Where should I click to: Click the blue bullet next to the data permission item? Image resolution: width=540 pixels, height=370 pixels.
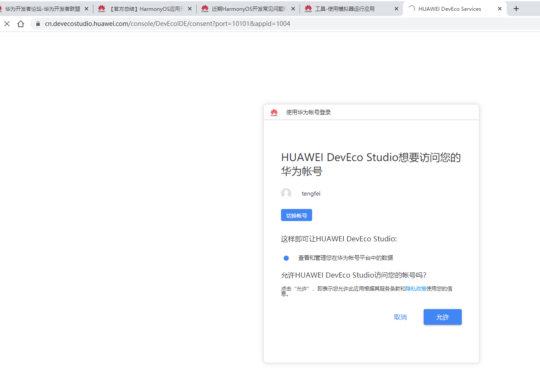tap(286, 258)
